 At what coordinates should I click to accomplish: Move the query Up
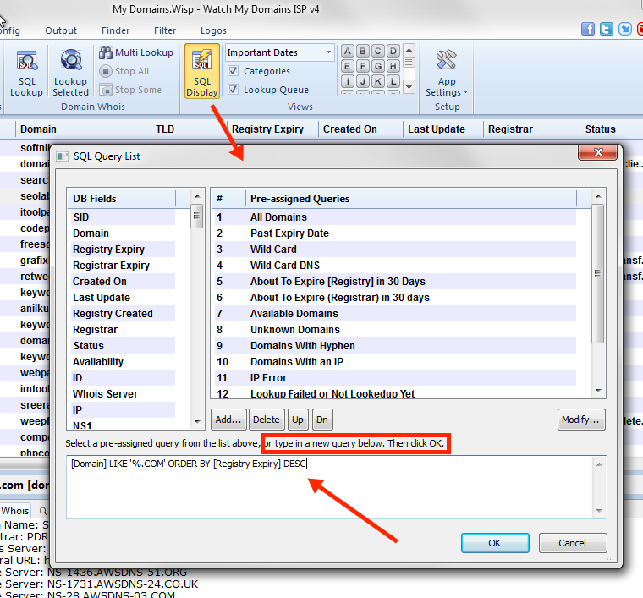click(x=298, y=420)
